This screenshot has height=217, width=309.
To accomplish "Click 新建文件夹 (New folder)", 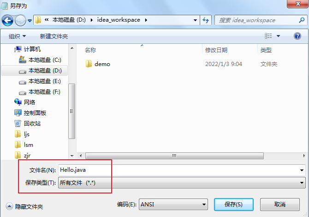I will pos(54,36).
